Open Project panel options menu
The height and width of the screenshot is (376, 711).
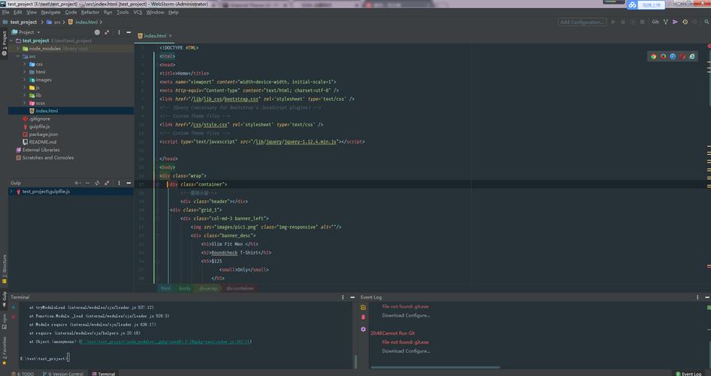pyautogui.click(x=120, y=32)
